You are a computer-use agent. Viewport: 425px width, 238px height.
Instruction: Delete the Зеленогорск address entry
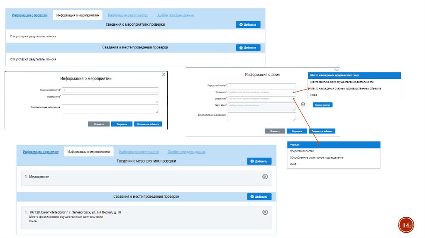[265, 212]
